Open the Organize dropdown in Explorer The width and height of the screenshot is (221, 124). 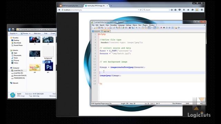(x=13, y=33)
